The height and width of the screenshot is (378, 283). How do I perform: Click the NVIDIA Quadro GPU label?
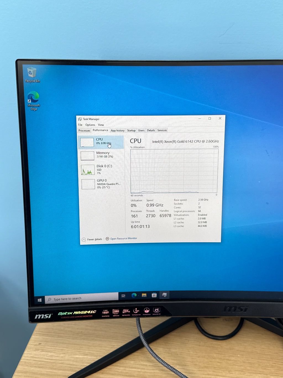point(109,184)
